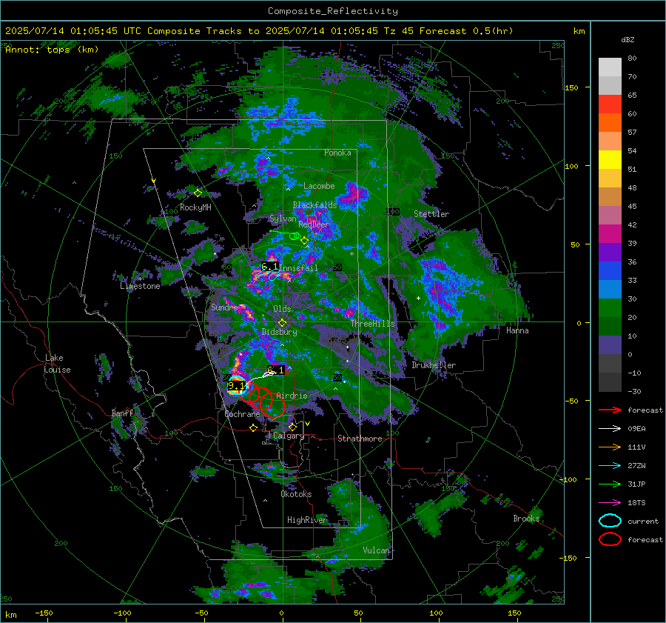Click the Stettler city label

click(431, 214)
